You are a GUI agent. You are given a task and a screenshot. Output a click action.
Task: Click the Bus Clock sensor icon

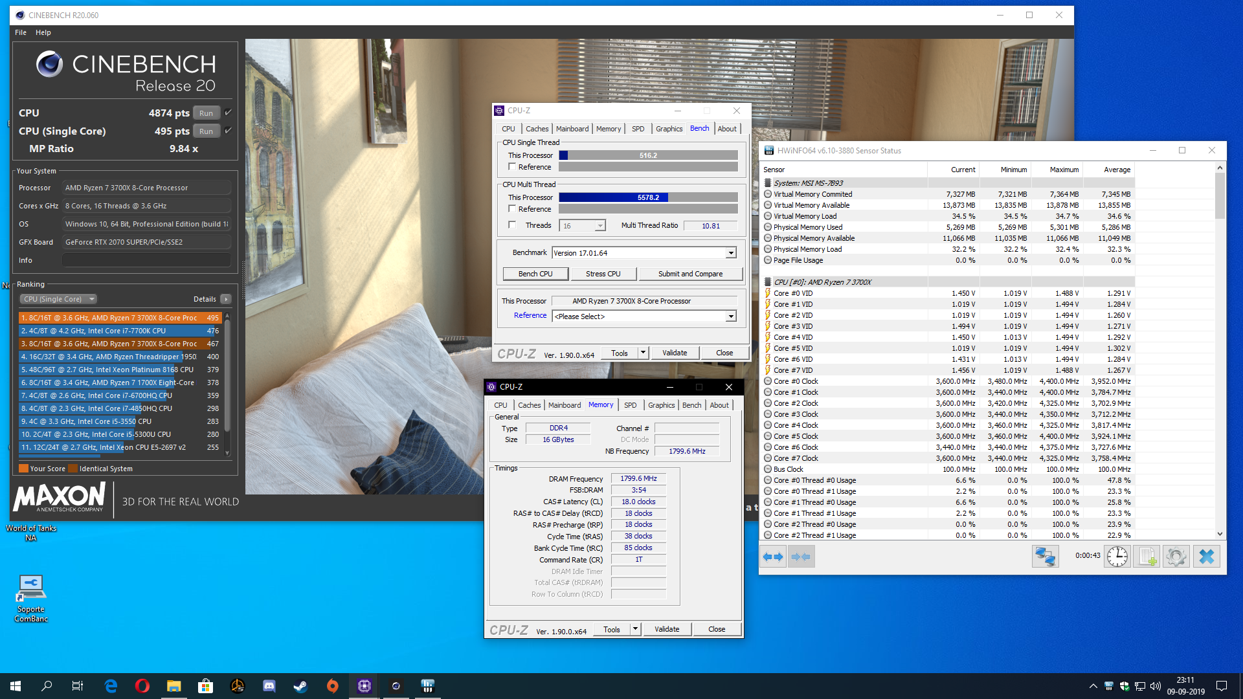pyautogui.click(x=768, y=469)
